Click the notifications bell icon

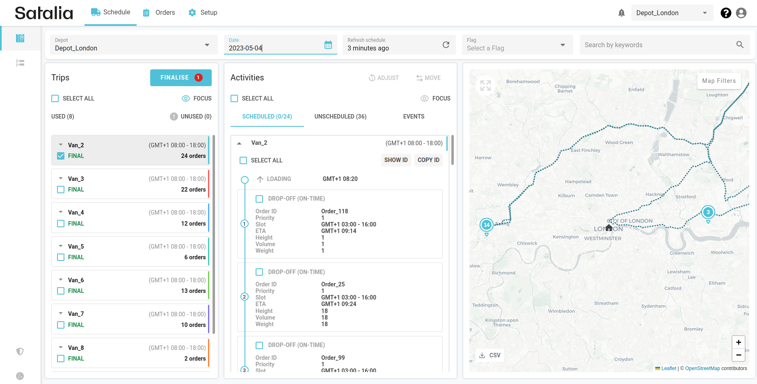click(621, 13)
